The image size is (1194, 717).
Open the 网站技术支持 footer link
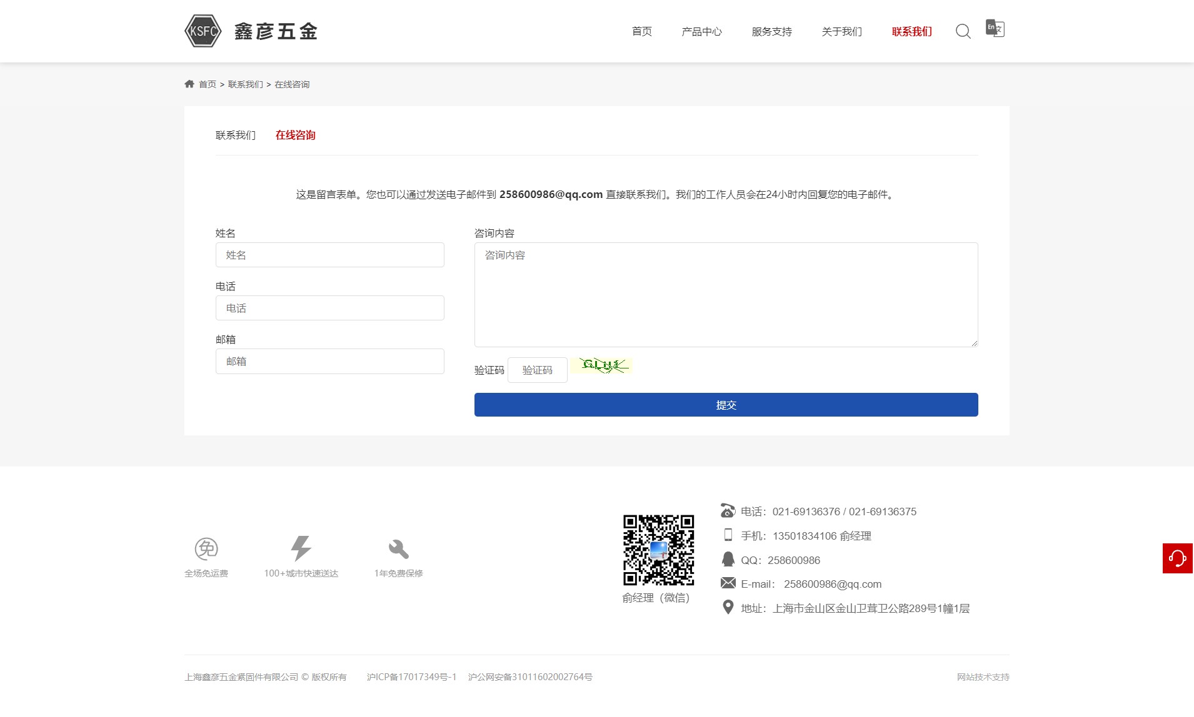pos(983,677)
